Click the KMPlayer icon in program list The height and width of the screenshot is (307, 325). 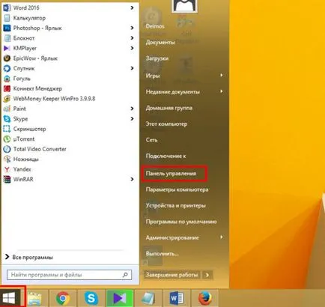(7, 48)
